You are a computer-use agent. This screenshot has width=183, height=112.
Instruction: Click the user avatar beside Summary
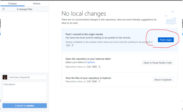[x=5, y=77]
